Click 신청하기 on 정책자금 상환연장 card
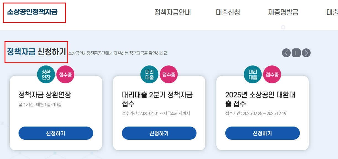 56,133
